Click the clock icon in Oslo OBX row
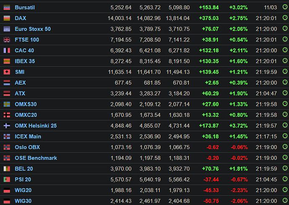Viewport: 289px width, 205px height. pyautogui.click(x=285, y=147)
